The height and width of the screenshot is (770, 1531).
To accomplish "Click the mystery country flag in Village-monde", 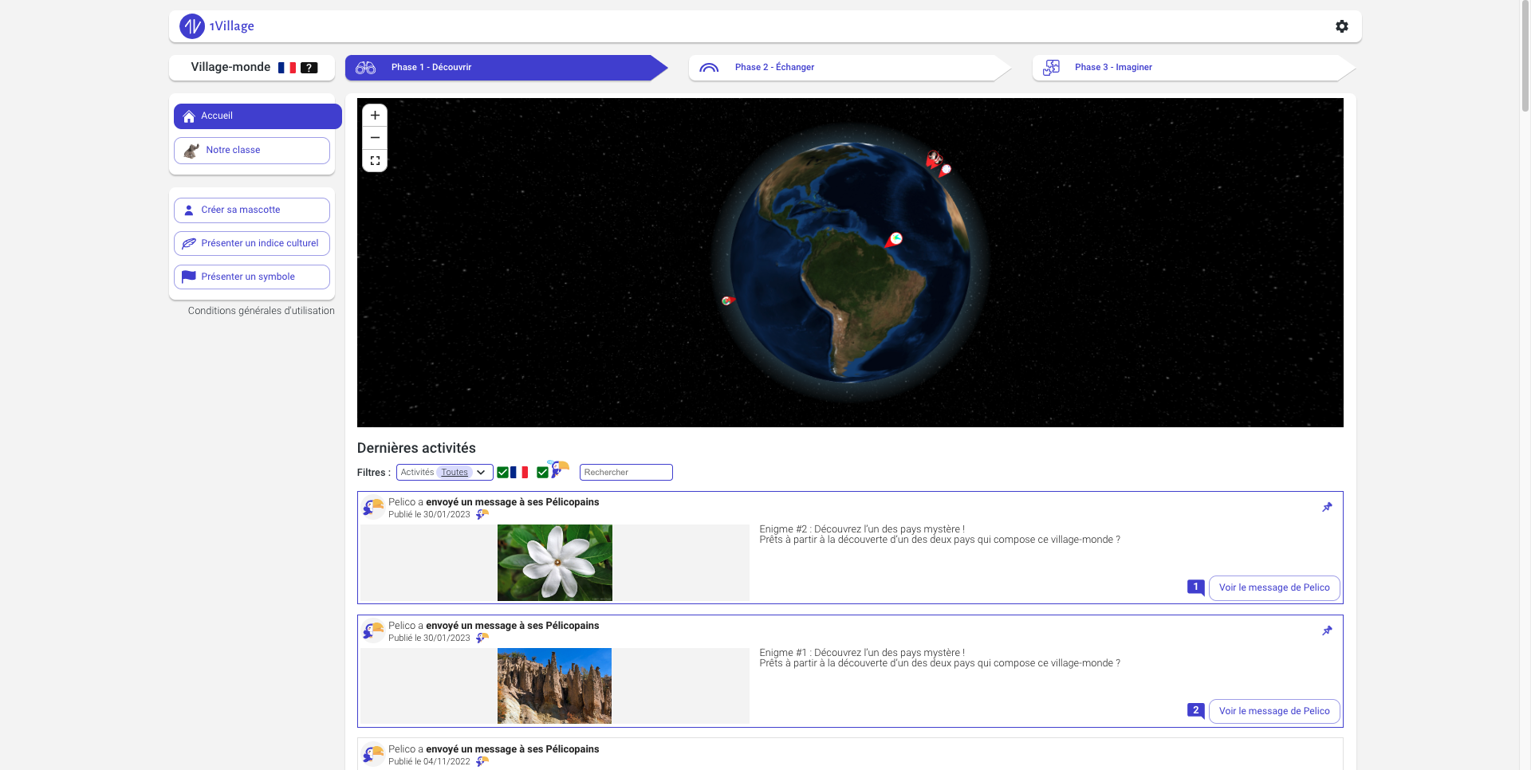I will (x=309, y=68).
